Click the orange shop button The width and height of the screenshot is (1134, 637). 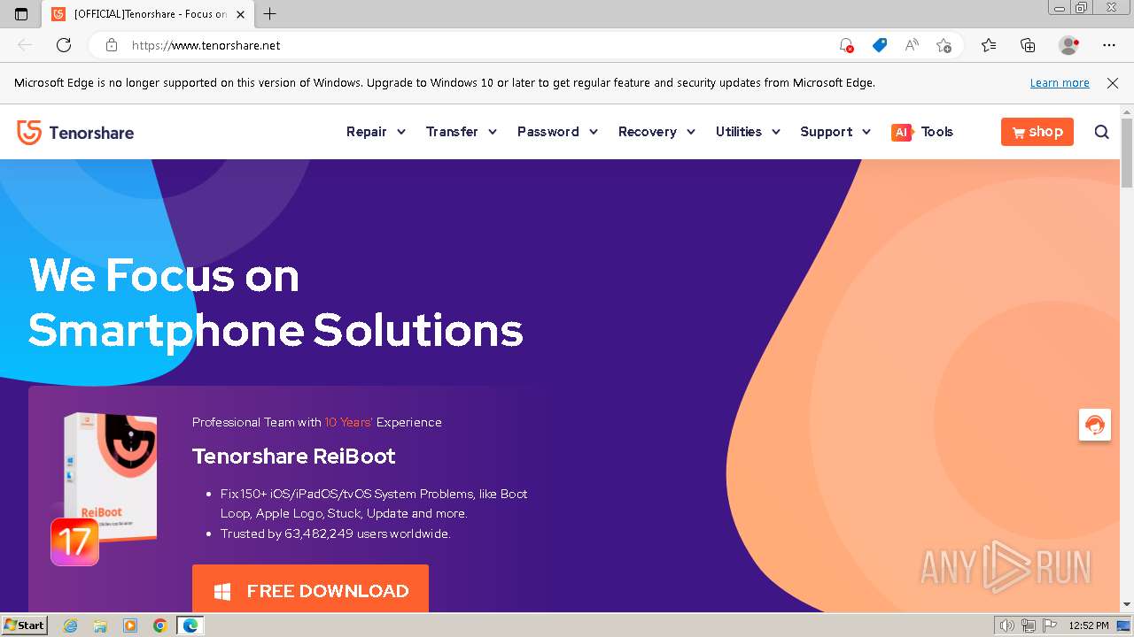(x=1037, y=132)
